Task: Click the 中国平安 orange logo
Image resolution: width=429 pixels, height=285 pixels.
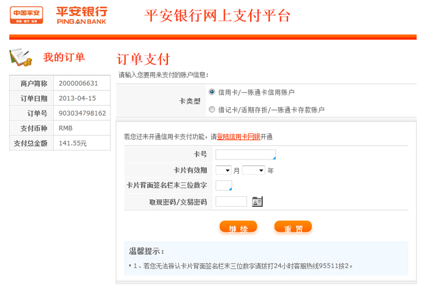Action: [x=26, y=15]
